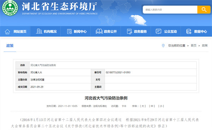The image size is (212, 130).
Task: Click the chat bubble icon beside 公众互动
Action: click(x=158, y=31)
